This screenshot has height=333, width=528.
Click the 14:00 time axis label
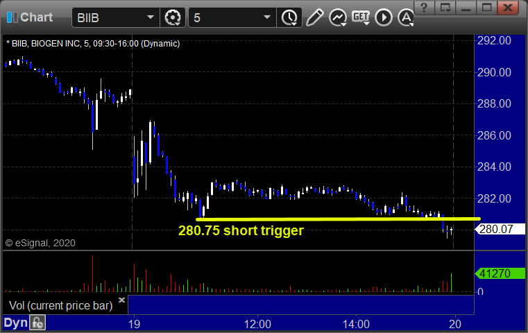[356, 324]
